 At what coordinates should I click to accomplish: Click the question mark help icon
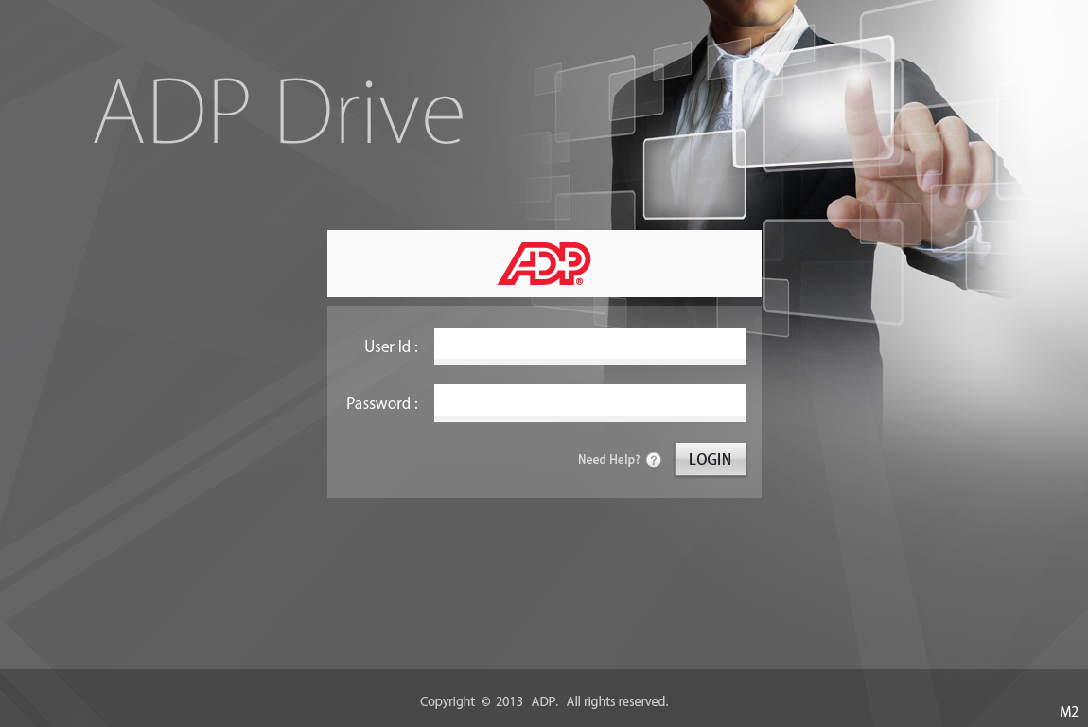[654, 460]
